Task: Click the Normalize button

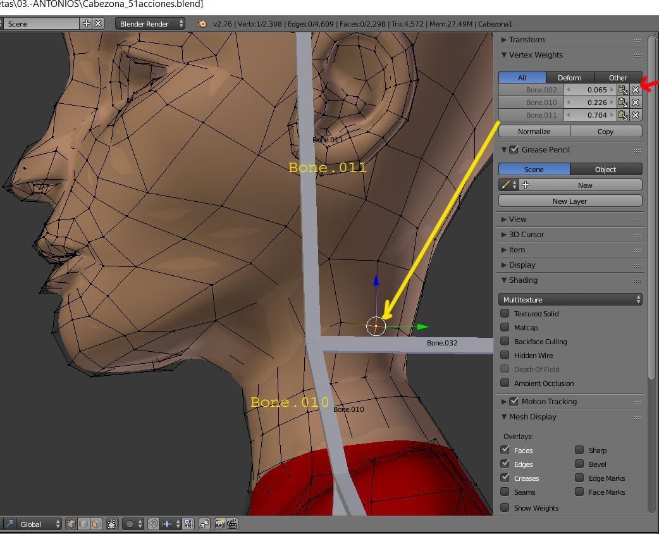Action: [534, 132]
